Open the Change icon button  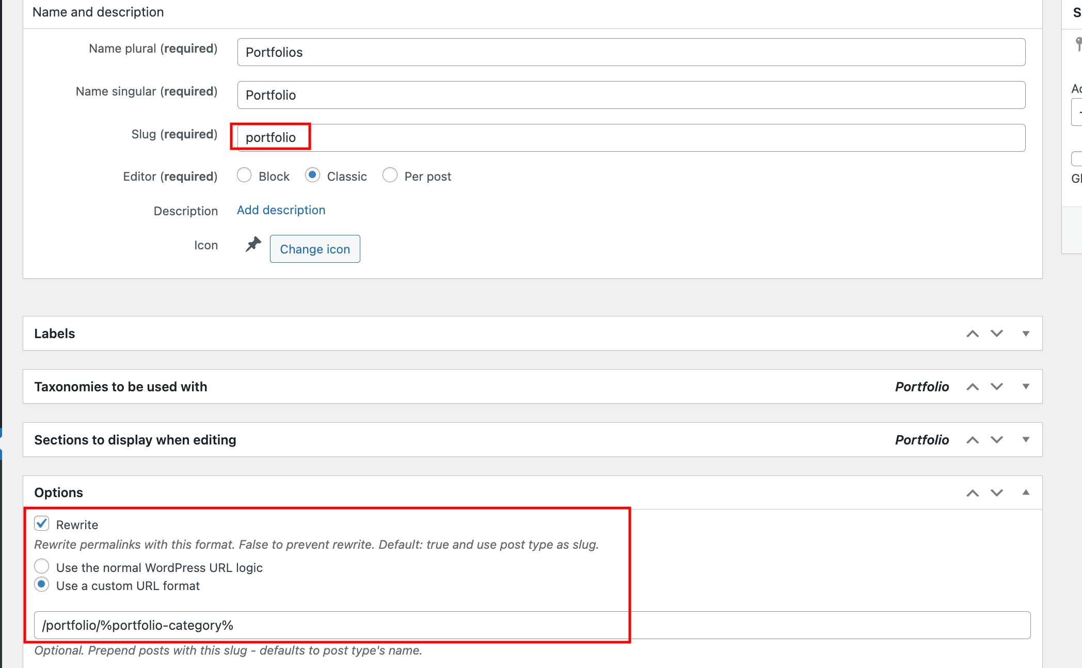[315, 249]
